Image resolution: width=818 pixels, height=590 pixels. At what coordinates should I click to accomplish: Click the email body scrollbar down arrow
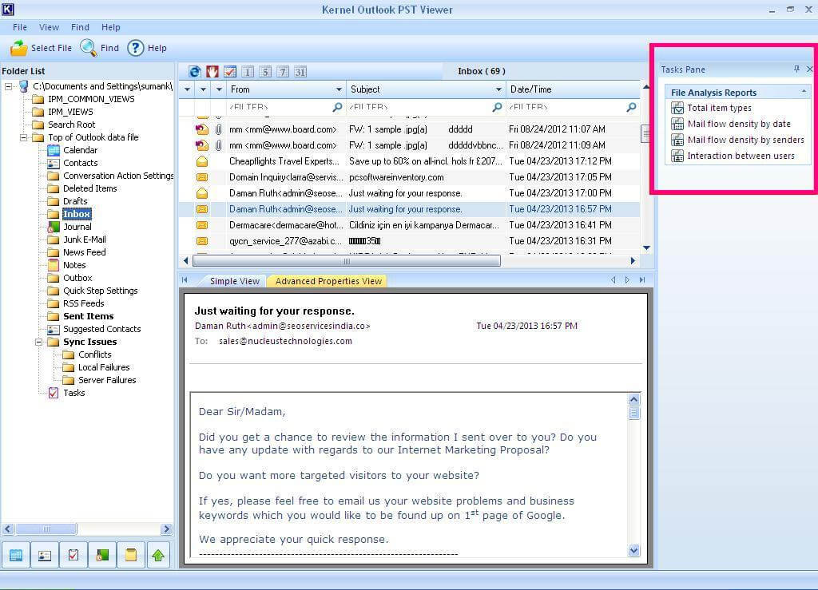[633, 550]
